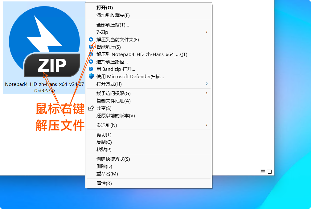This screenshot has height=209, width=311.
Task: Select 粘贴(P) from menu
Action: click(x=149, y=149)
